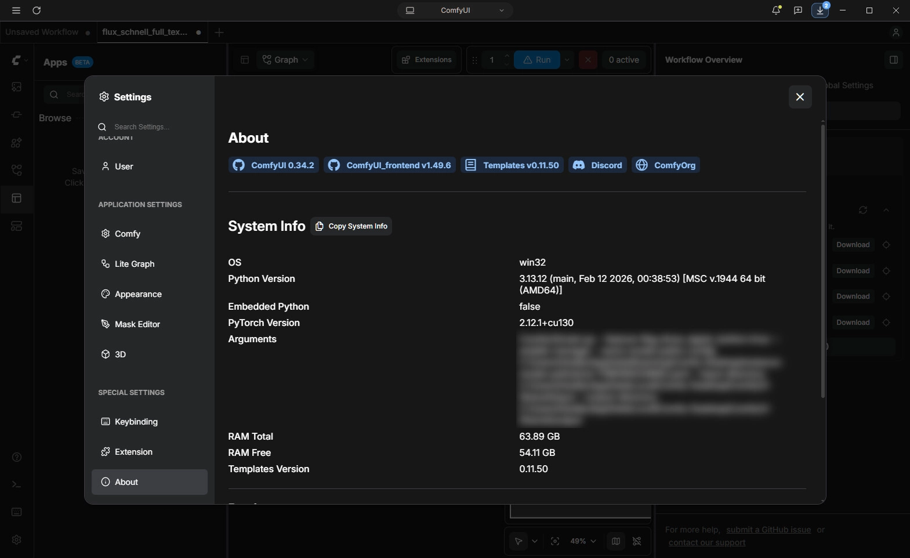Image resolution: width=910 pixels, height=558 pixels.
Task: Open the ComfyUI title dropdown
Action: (455, 10)
